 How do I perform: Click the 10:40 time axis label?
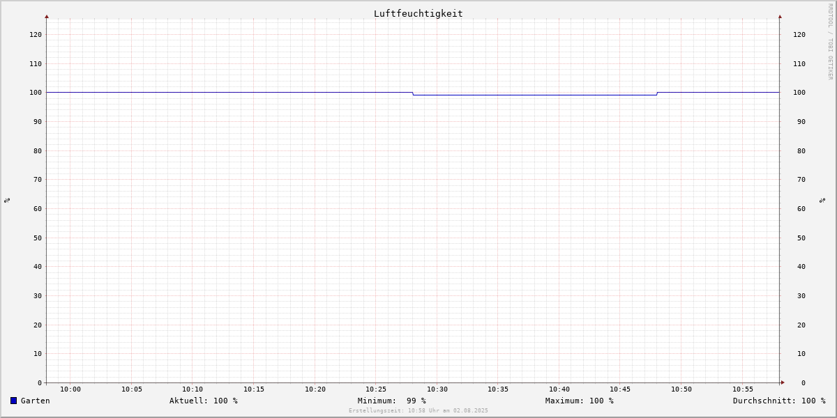559,389
